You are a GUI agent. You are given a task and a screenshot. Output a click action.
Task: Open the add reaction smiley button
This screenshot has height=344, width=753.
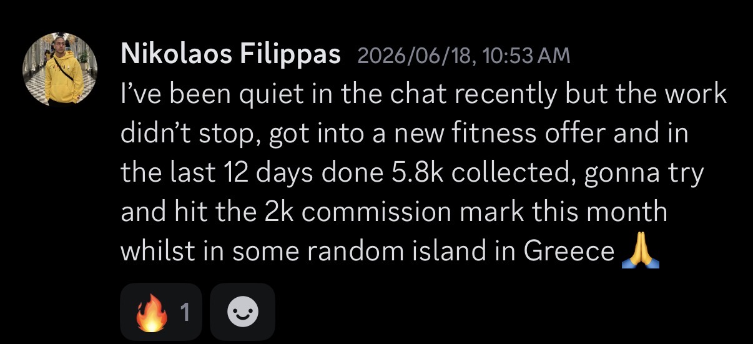point(242,312)
